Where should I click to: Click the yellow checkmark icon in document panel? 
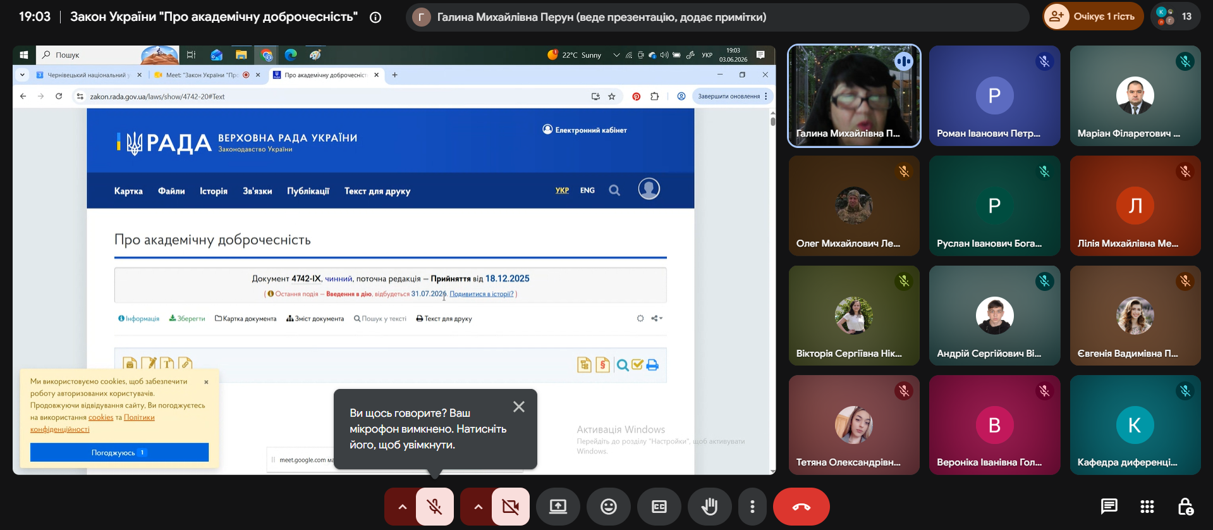[637, 365]
